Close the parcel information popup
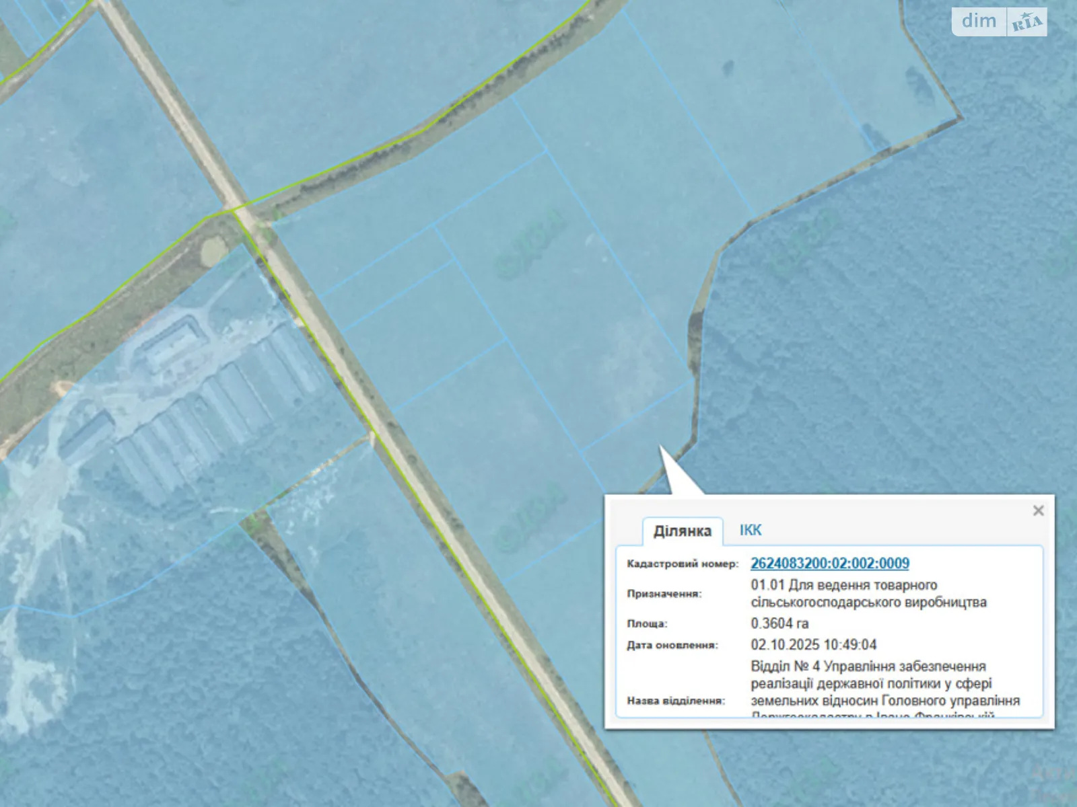The height and width of the screenshot is (807, 1077). tap(1038, 510)
